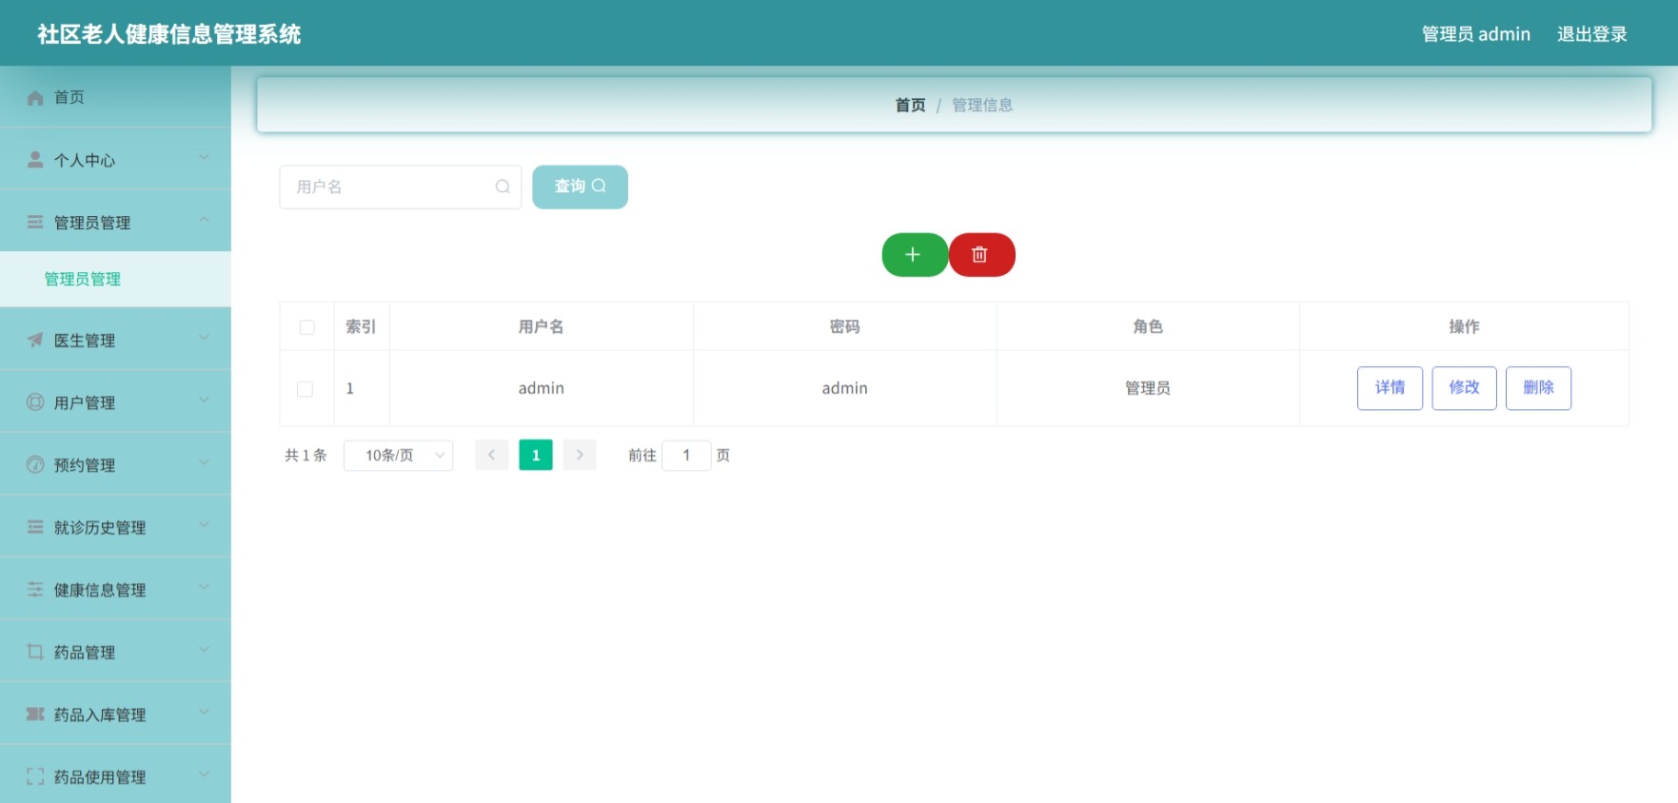This screenshot has width=1678, height=803.
Task: Open the 用户管理 sidebar menu
Action: 115,402
